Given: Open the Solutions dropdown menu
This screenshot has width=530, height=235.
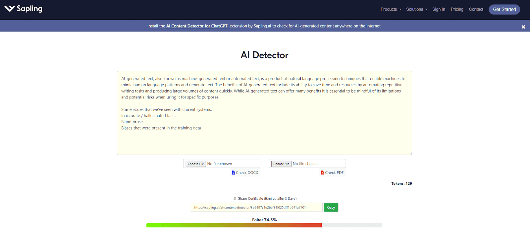Looking at the screenshot, I should tap(416, 9).
